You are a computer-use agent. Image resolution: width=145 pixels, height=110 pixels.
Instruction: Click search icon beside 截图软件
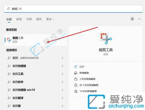9,82
